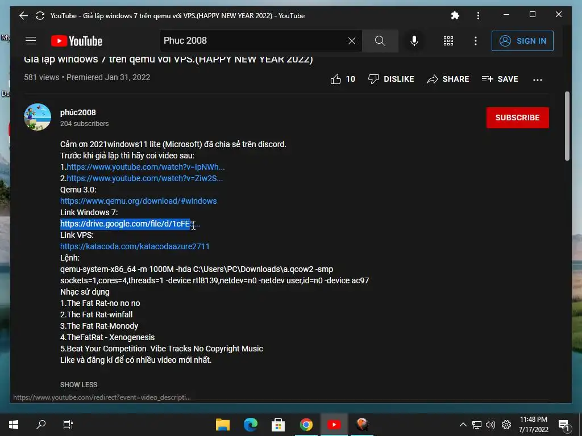Open first YouTube link ending IpNWh

pyautogui.click(x=145, y=167)
